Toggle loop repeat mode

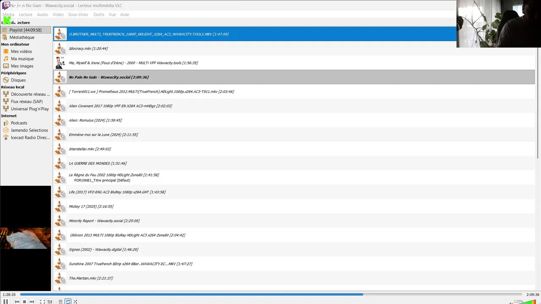(x=68, y=301)
